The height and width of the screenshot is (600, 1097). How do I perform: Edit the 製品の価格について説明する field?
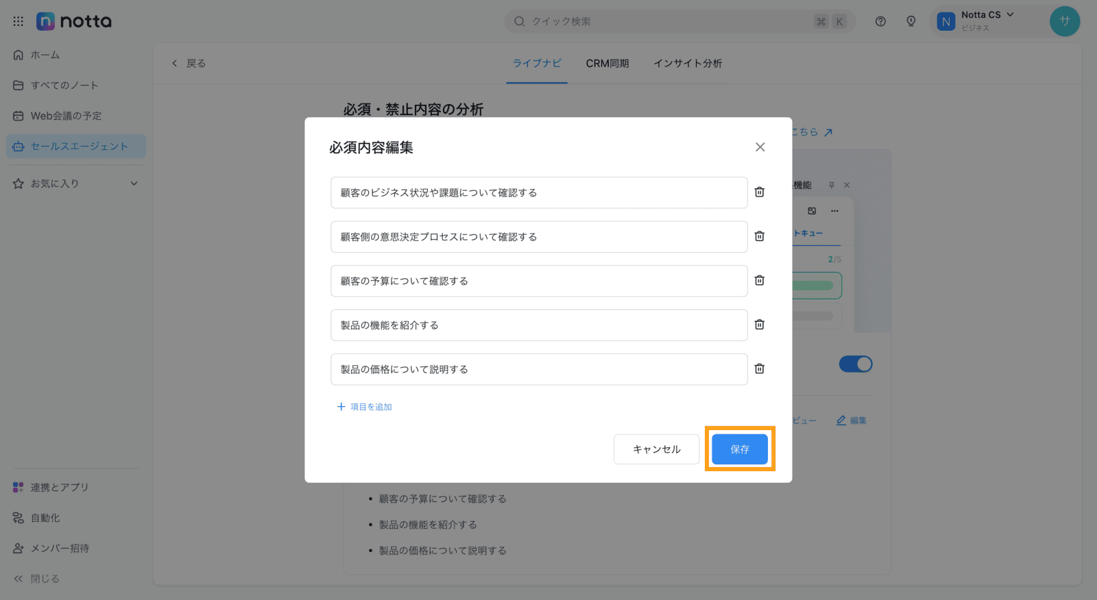pyautogui.click(x=539, y=369)
